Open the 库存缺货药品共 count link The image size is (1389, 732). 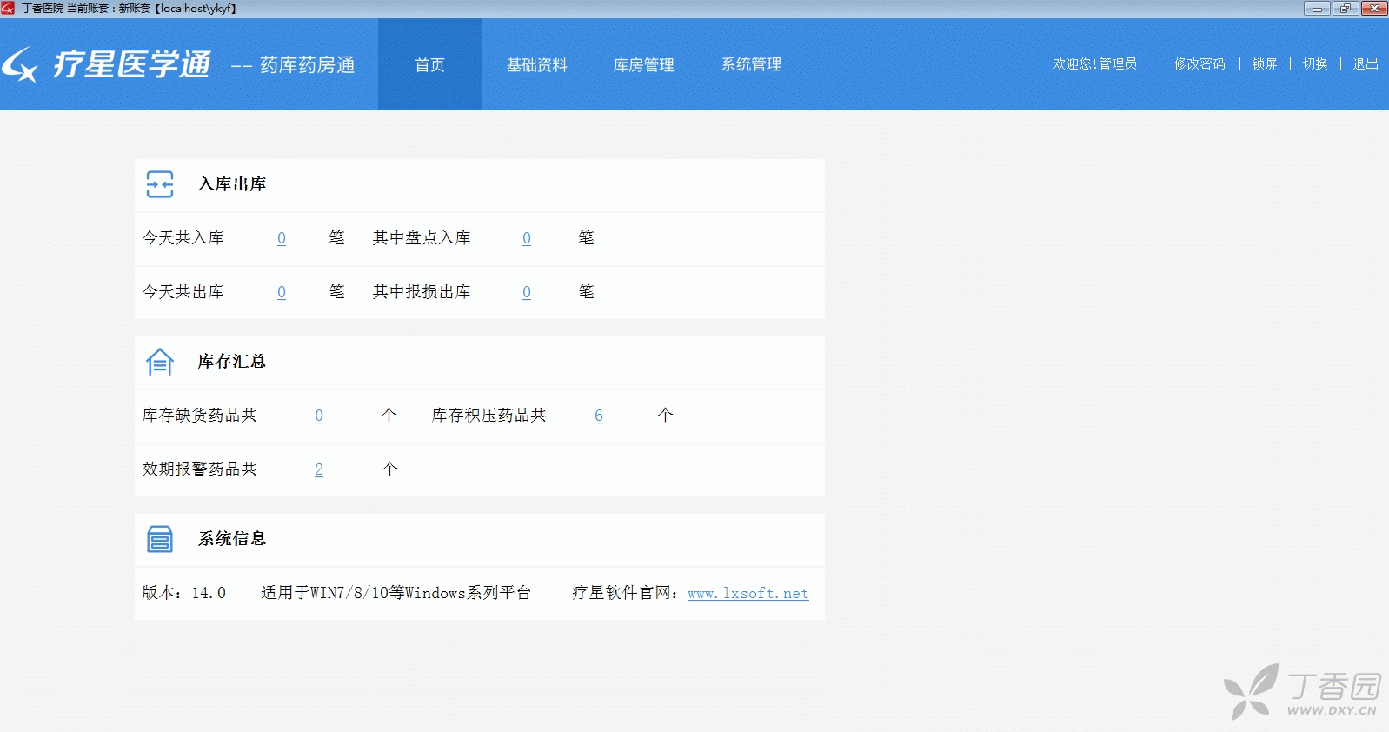point(319,416)
